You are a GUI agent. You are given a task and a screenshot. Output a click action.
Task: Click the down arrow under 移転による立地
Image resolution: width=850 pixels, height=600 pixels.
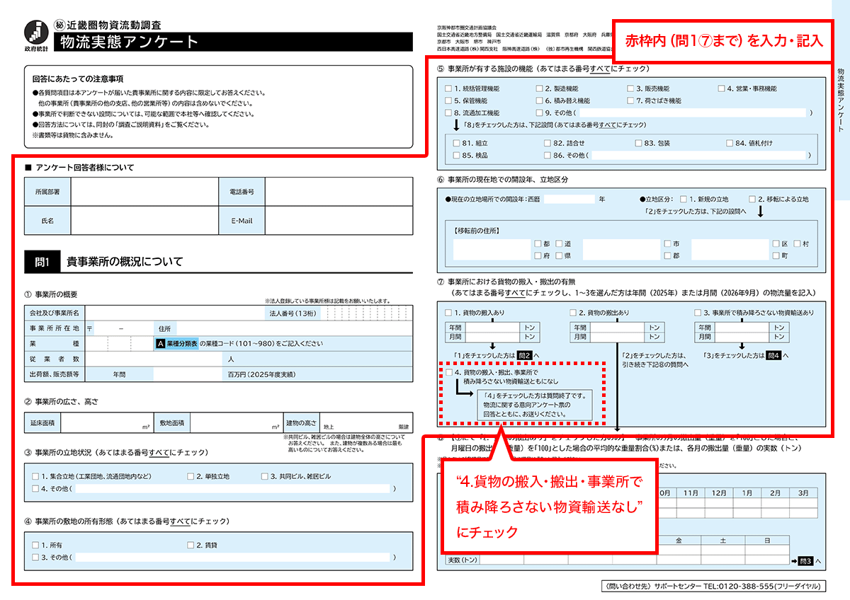(x=761, y=211)
